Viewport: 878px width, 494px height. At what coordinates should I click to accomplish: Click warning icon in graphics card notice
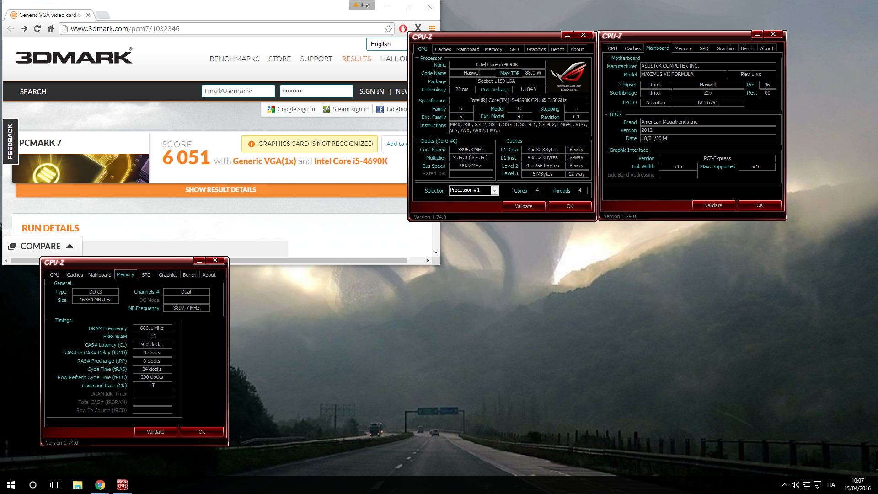tap(251, 144)
